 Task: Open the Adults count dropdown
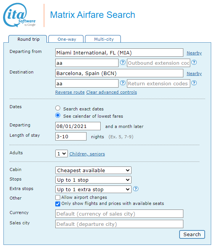point(61,153)
